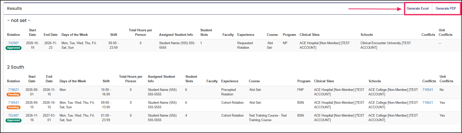Click 'Assigned Student Info' header in first table
The width and height of the screenshot is (462, 133).
[176, 35]
